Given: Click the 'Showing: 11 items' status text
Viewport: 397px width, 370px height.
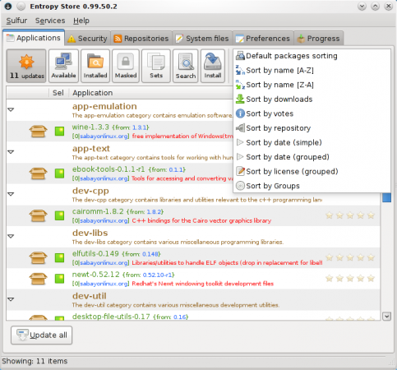Looking at the screenshot, I should click(x=35, y=361).
